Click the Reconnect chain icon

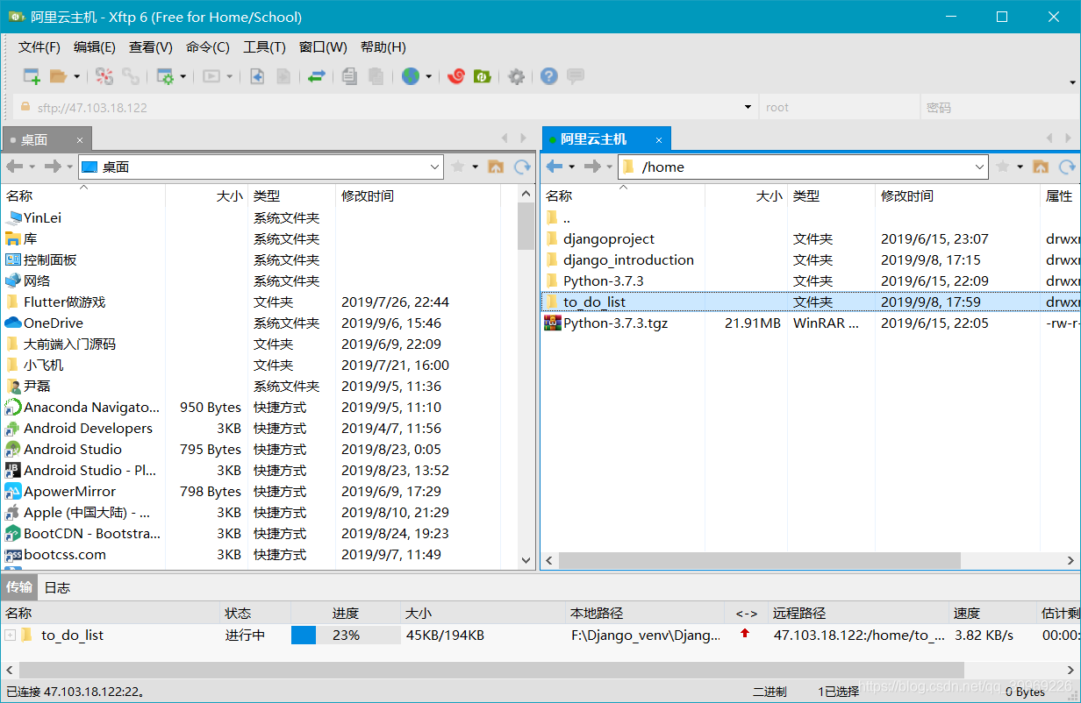click(131, 77)
